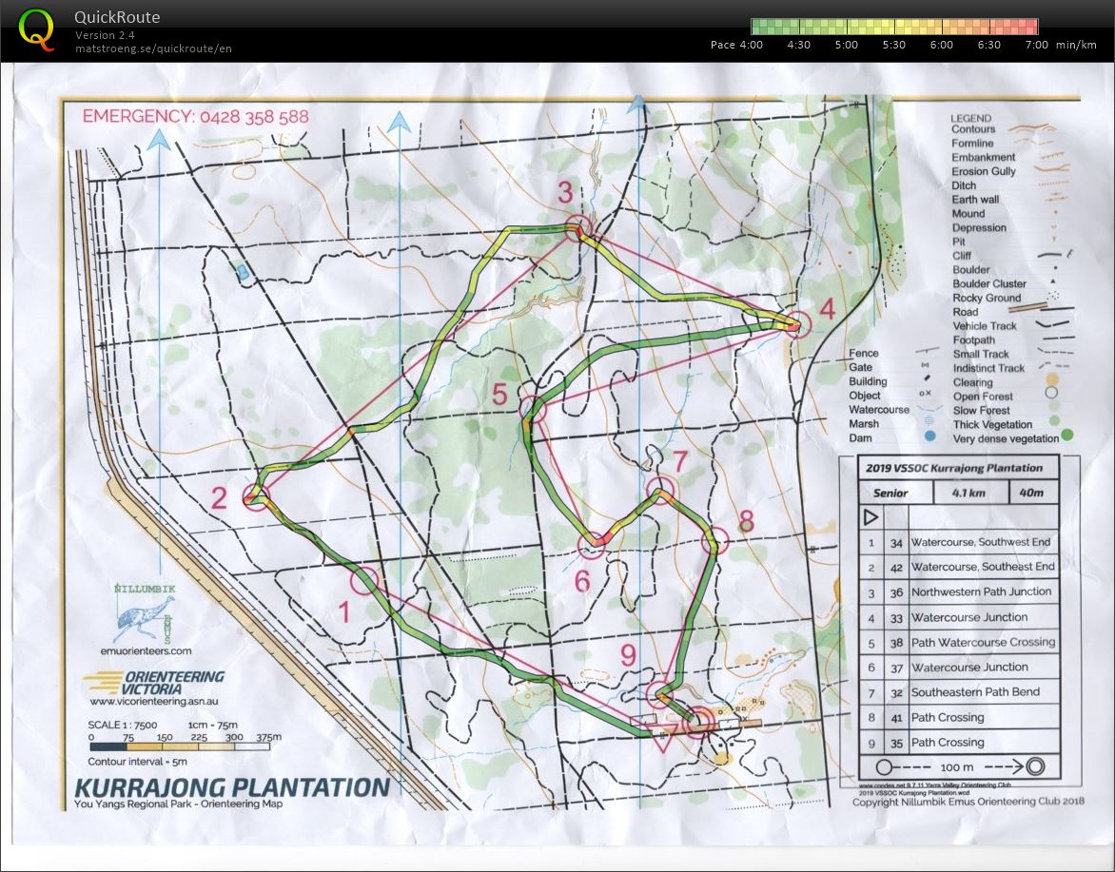Pick control circle 2 on the route

(255, 495)
